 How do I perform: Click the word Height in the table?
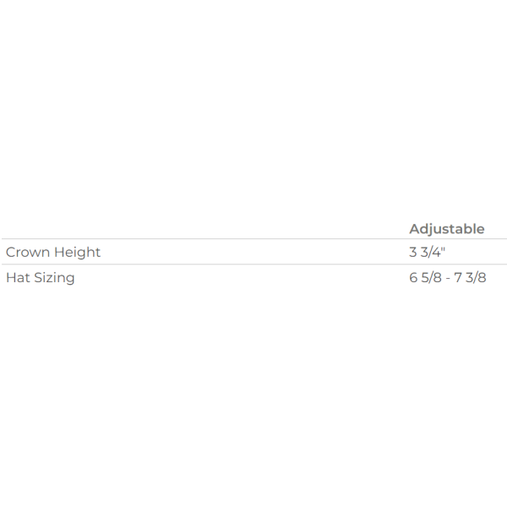click(77, 253)
